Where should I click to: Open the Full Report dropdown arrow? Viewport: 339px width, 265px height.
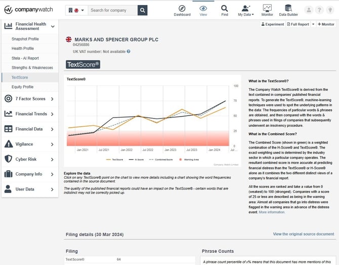313,24
